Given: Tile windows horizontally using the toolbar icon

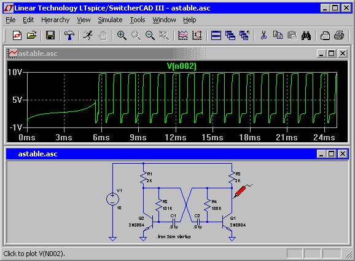Looking at the screenshot, I should (x=216, y=36).
